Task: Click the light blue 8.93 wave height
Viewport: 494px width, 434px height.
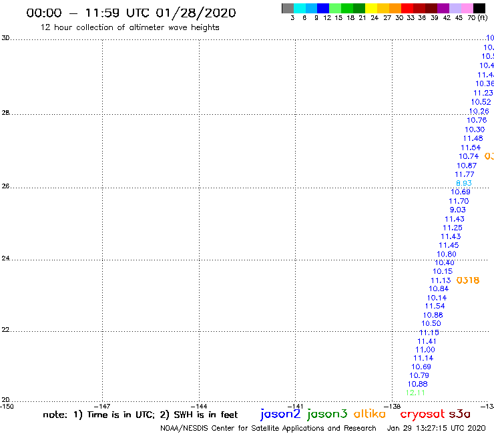Action: point(464,183)
